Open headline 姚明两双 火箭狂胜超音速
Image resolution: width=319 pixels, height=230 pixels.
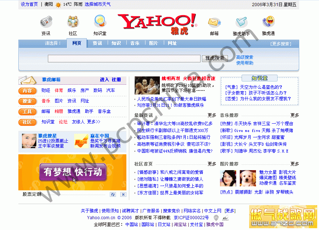point(188,79)
